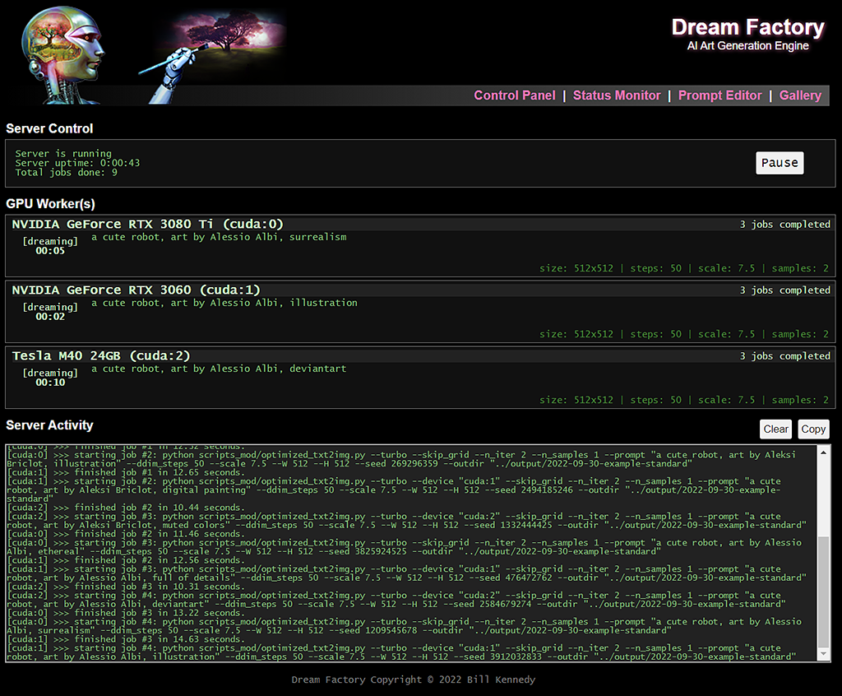This screenshot has width=842, height=696.
Task: Click the Server Control heading
Action: tap(49, 128)
